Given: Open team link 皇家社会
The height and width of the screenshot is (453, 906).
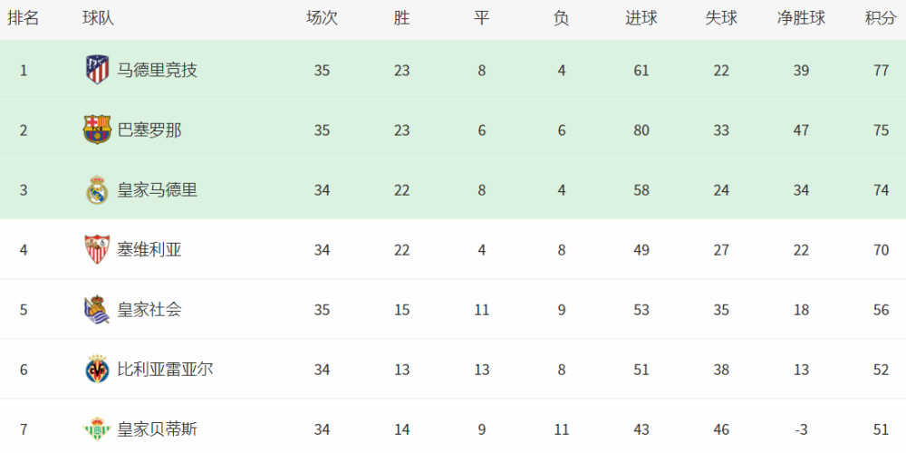Looking at the screenshot, I should (149, 310).
